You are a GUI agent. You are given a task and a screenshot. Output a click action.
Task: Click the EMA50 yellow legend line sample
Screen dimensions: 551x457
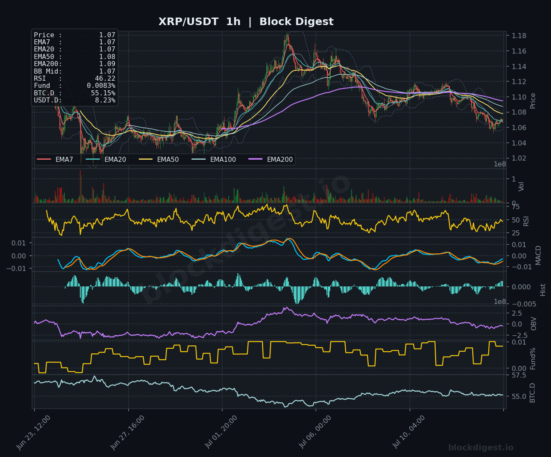tap(145, 159)
